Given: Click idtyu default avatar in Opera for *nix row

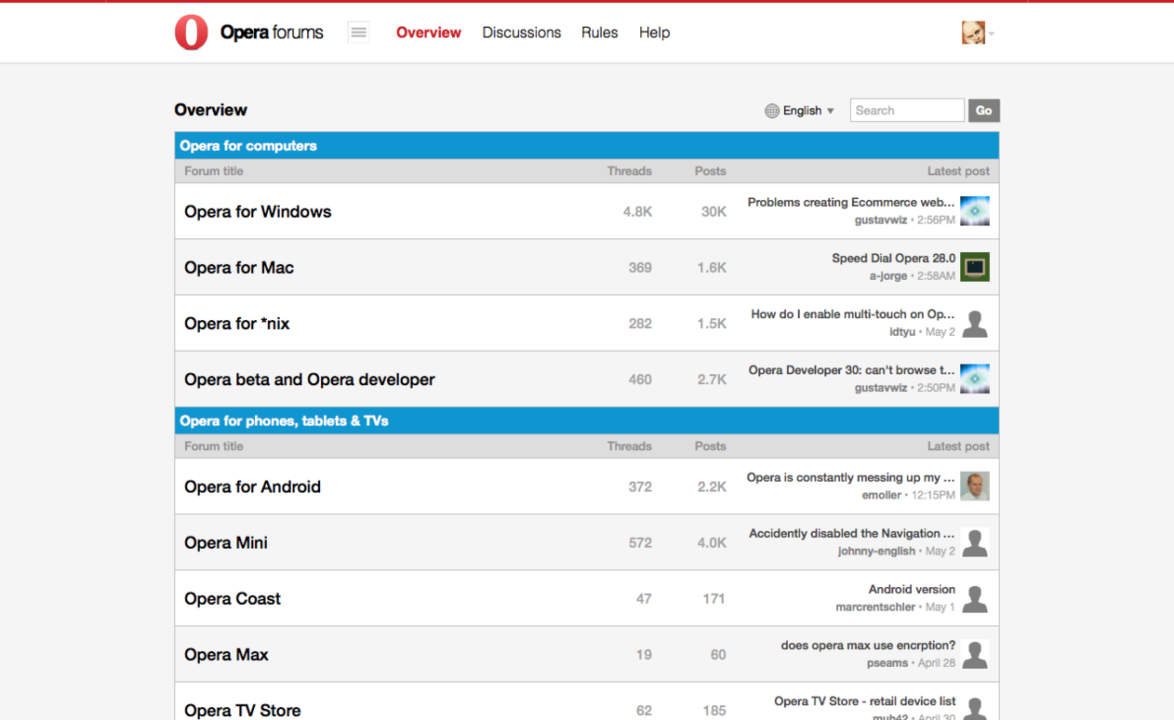Looking at the screenshot, I should pos(975,323).
